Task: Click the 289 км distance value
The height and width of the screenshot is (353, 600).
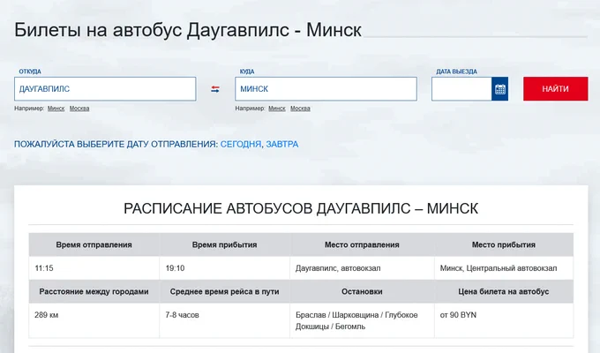Action: (46, 315)
